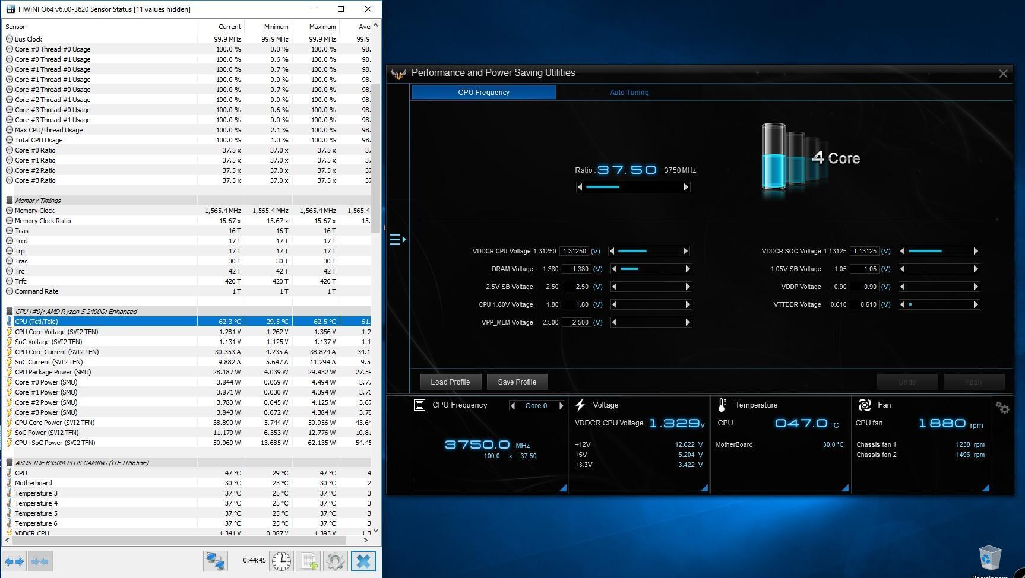Open HWiNFO sensor settings gear icon

336,561
